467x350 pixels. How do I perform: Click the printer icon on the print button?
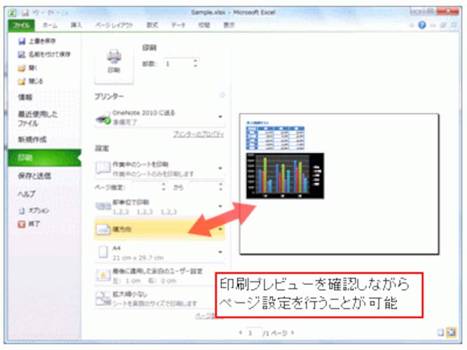(x=114, y=56)
